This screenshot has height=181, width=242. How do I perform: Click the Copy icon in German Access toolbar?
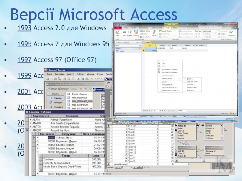(83, 79)
